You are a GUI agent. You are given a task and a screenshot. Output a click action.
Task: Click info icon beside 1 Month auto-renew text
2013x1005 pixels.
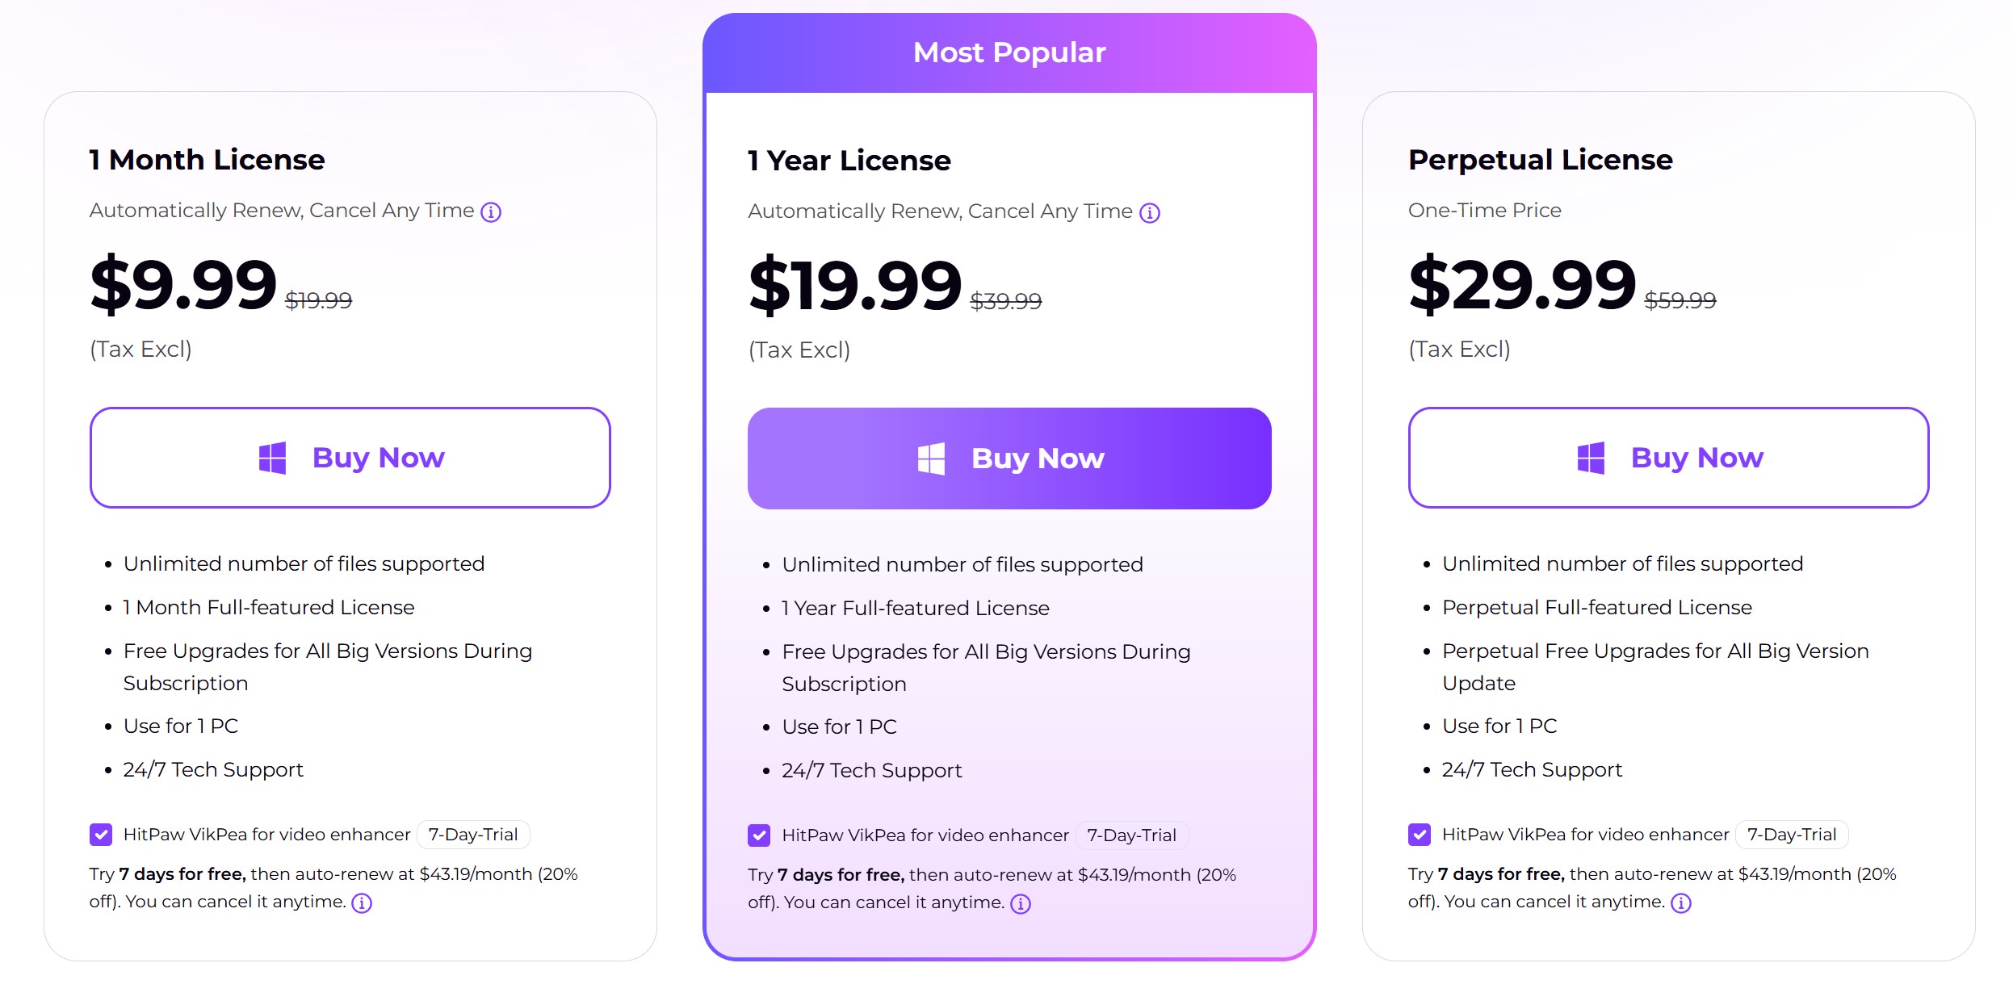[491, 212]
